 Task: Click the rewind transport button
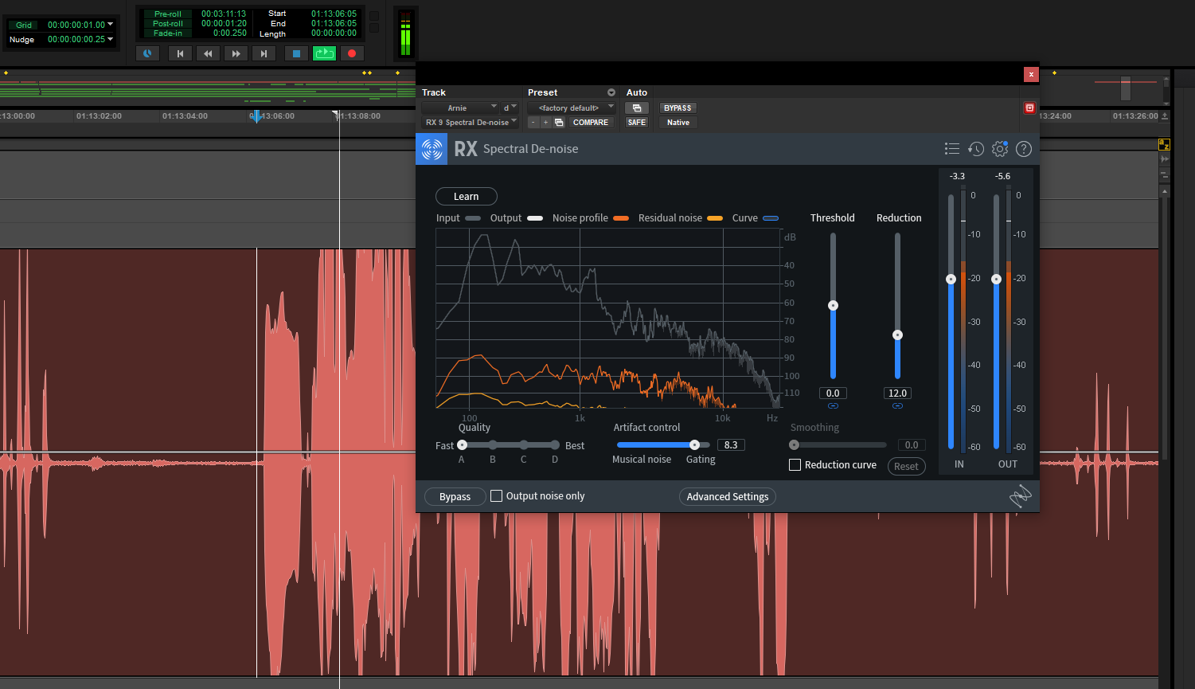pyautogui.click(x=208, y=53)
